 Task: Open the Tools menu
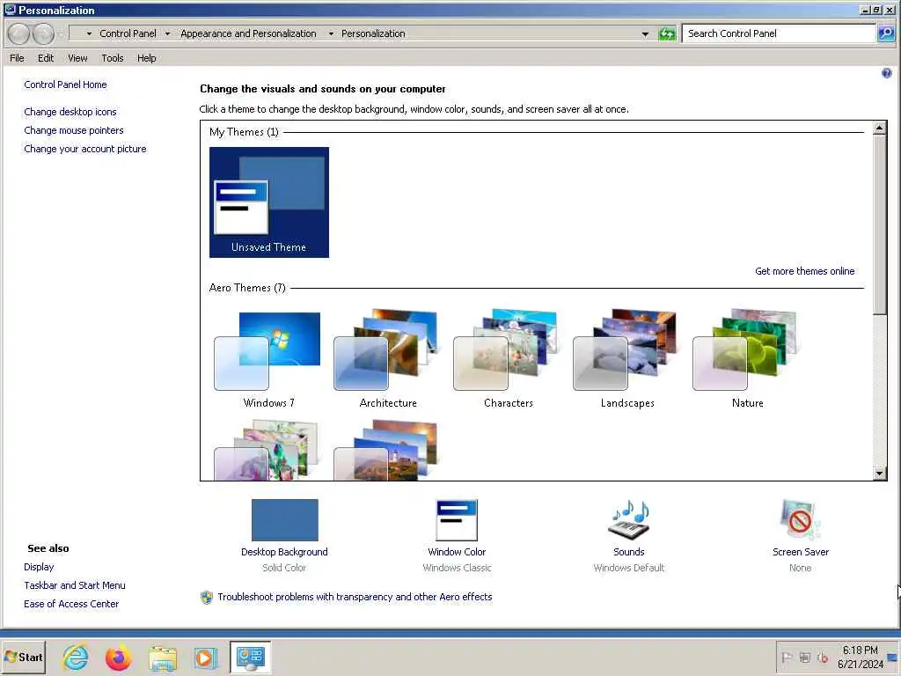pos(112,58)
